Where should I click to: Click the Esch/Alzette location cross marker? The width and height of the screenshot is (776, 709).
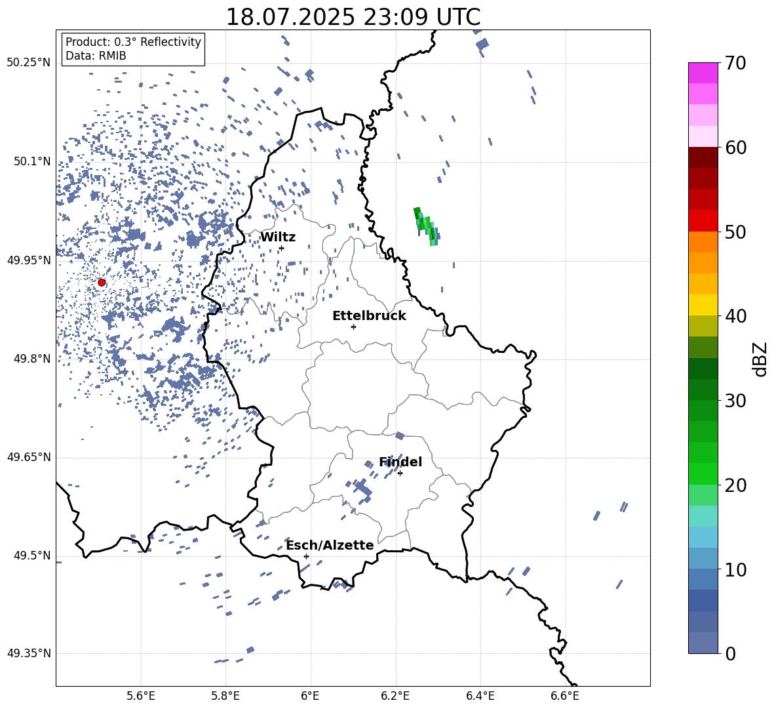pyautogui.click(x=306, y=556)
